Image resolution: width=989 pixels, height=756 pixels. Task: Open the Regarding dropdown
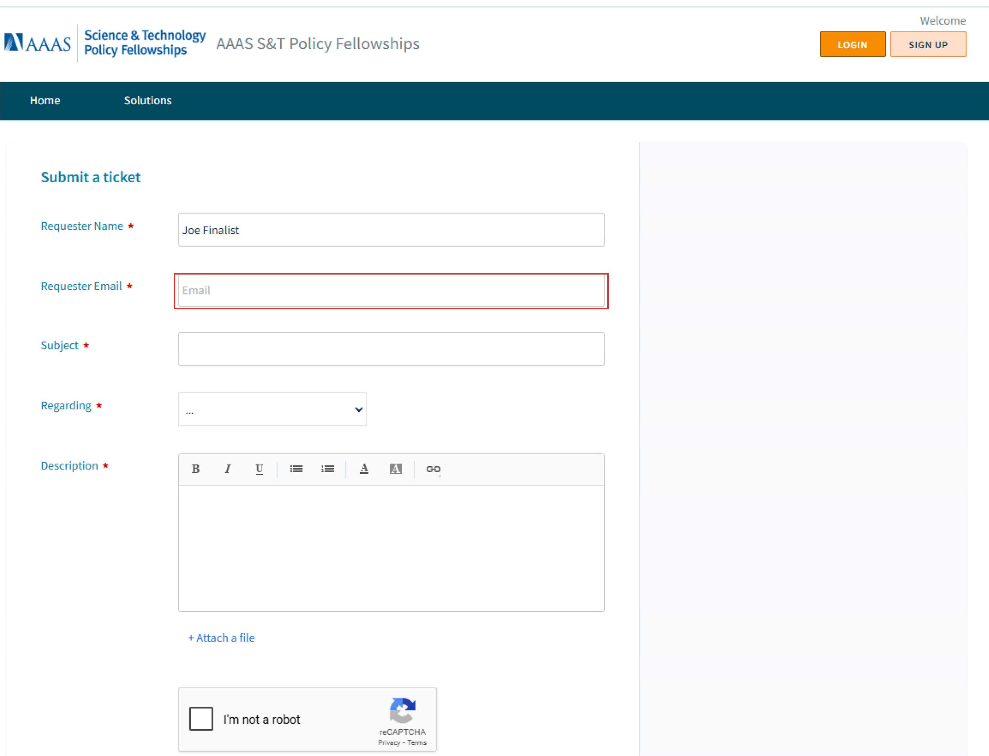click(x=272, y=409)
